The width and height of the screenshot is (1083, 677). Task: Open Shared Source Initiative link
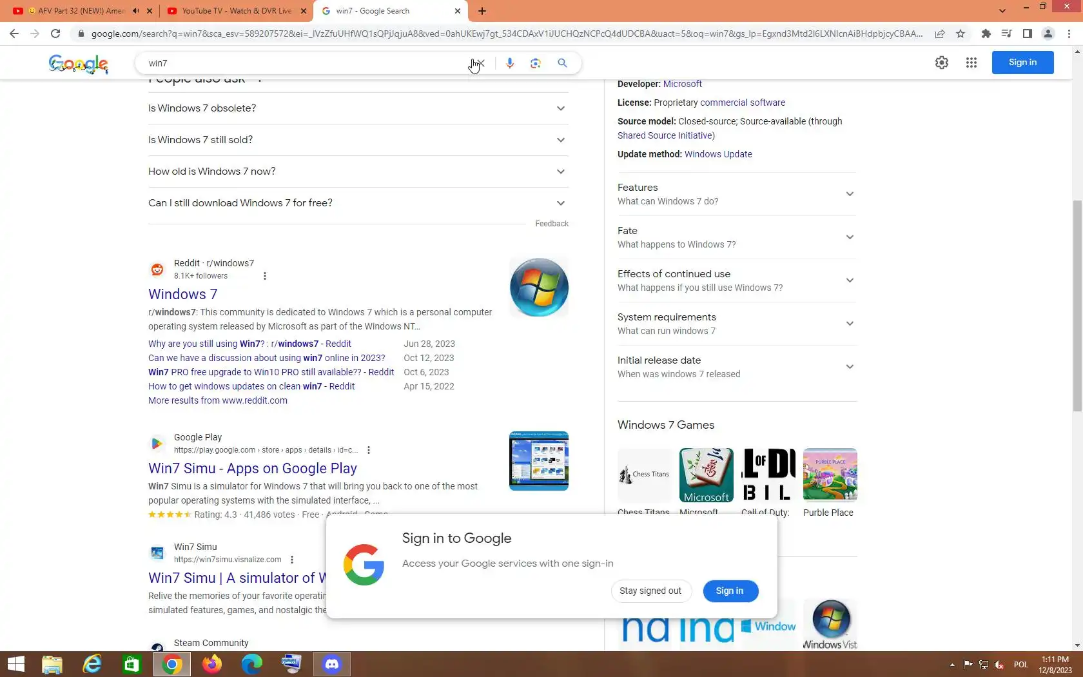pos(666,135)
